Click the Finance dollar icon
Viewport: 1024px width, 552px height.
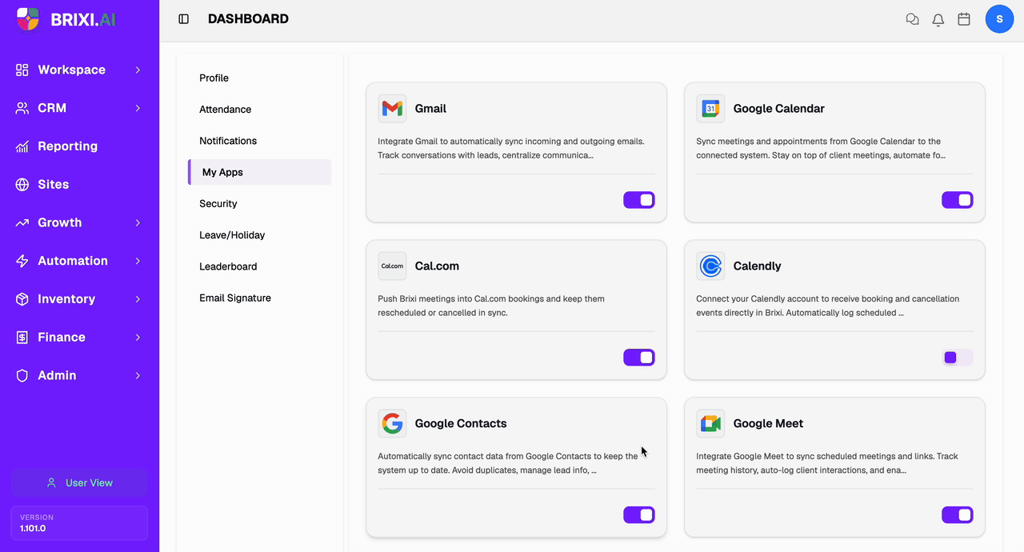pos(22,338)
